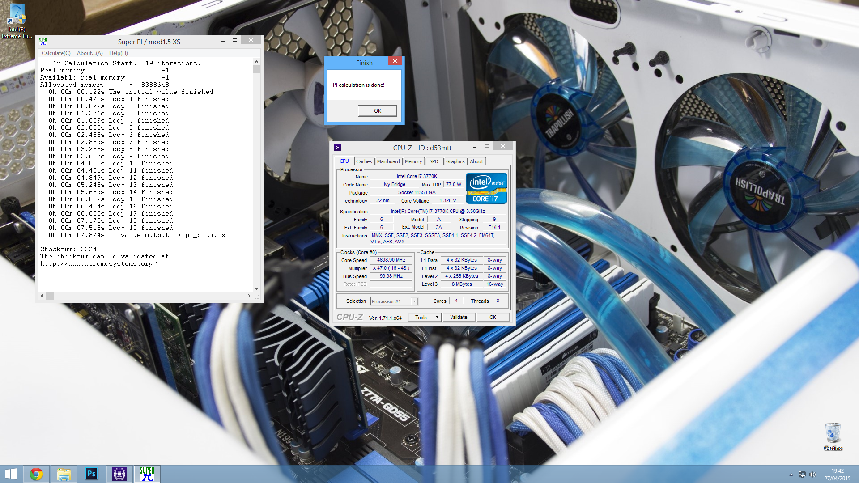The image size is (859, 483).
Task: Switch to the Caches tab in CPU-Z
Action: (364, 161)
